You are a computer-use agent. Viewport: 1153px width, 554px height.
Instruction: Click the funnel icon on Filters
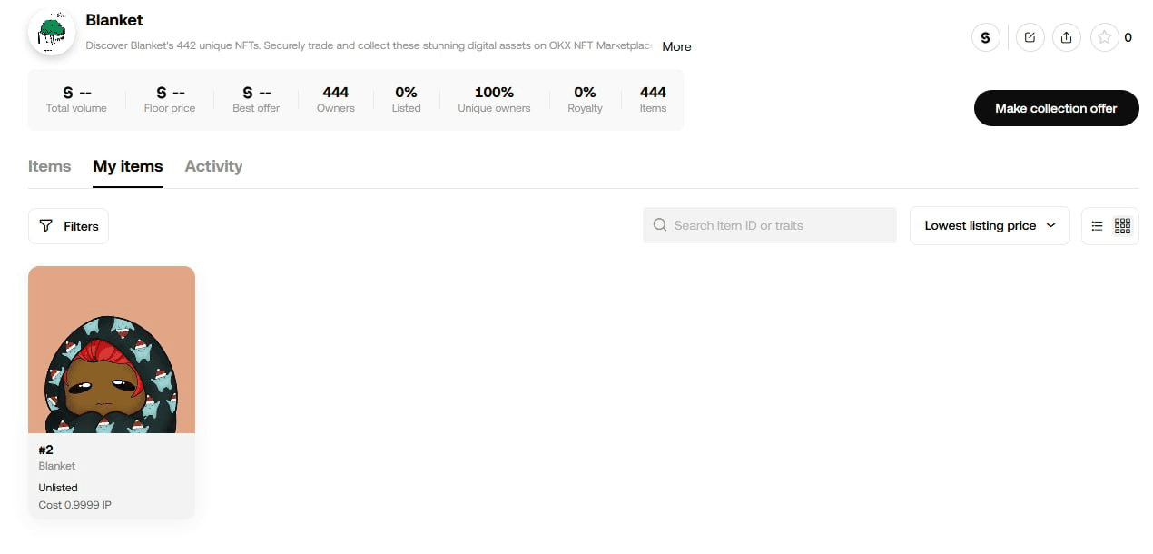[46, 226]
